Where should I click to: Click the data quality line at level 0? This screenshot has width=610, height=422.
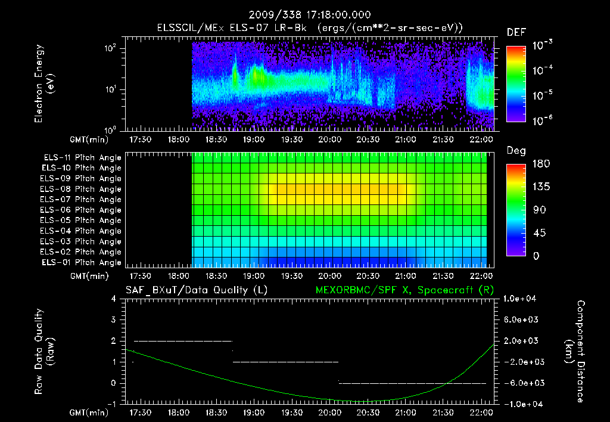(412, 383)
